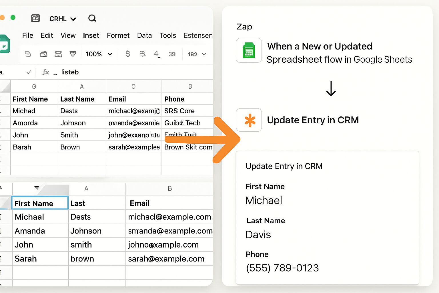
Task: Open the CRHL dropdown chevron
Action: [x=73, y=19]
